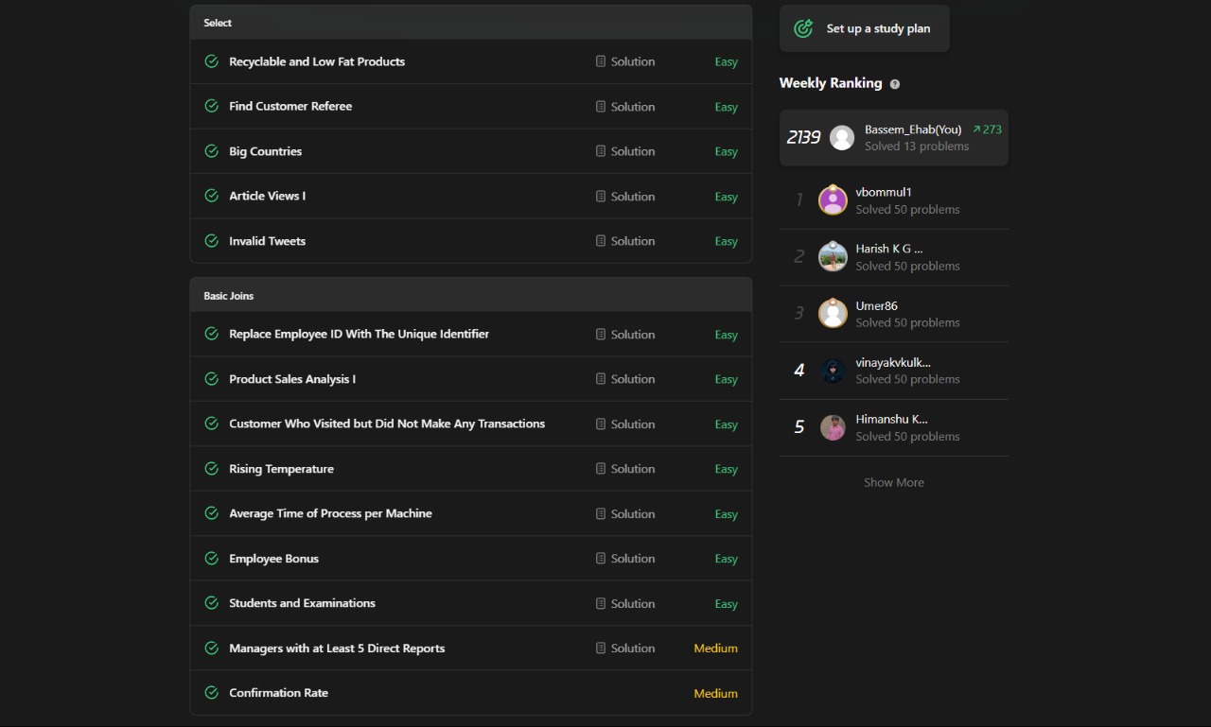Click the Weekly Ranking help icon

point(895,84)
